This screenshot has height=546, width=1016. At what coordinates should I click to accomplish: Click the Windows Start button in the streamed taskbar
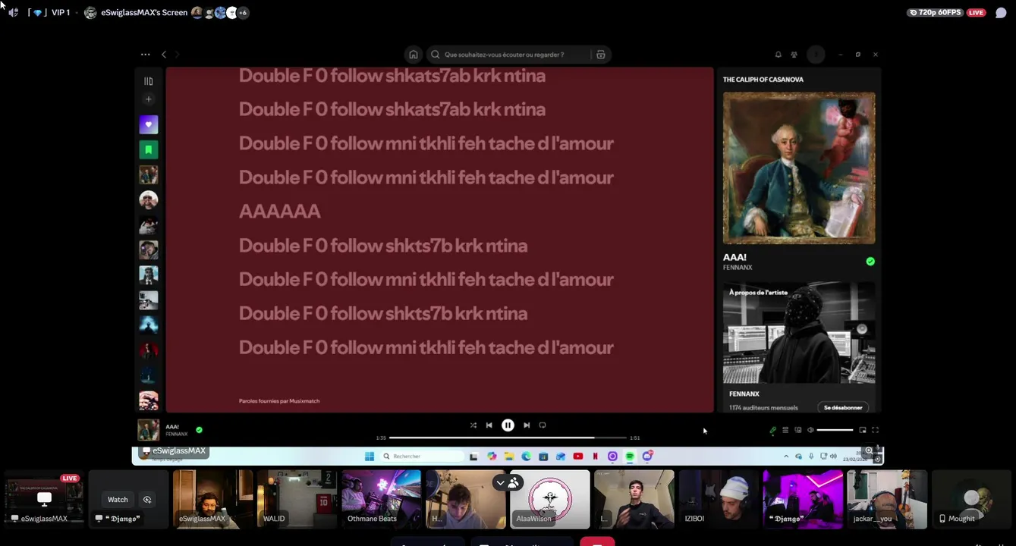(x=370, y=457)
